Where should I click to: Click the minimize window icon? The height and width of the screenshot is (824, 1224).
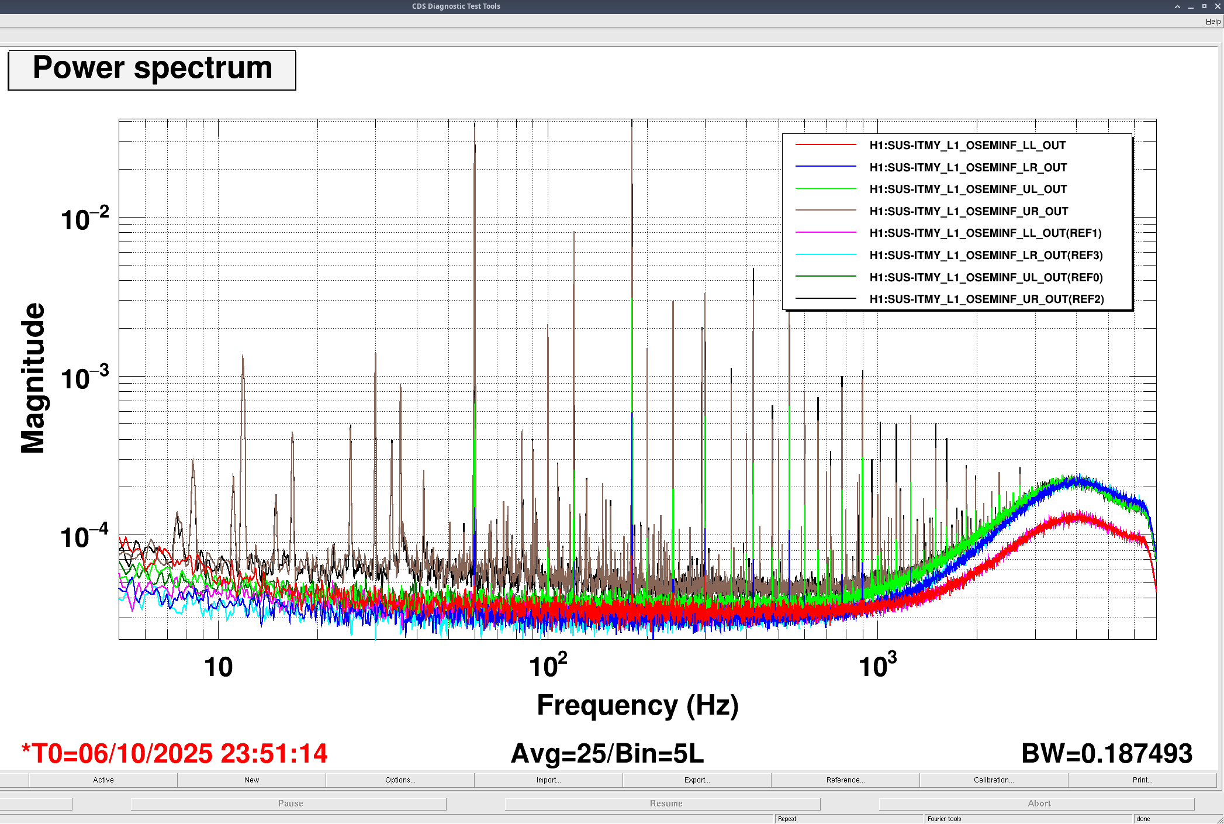pos(1191,6)
